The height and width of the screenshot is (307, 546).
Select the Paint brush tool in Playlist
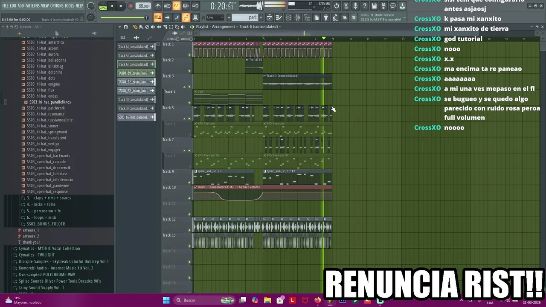point(141,27)
